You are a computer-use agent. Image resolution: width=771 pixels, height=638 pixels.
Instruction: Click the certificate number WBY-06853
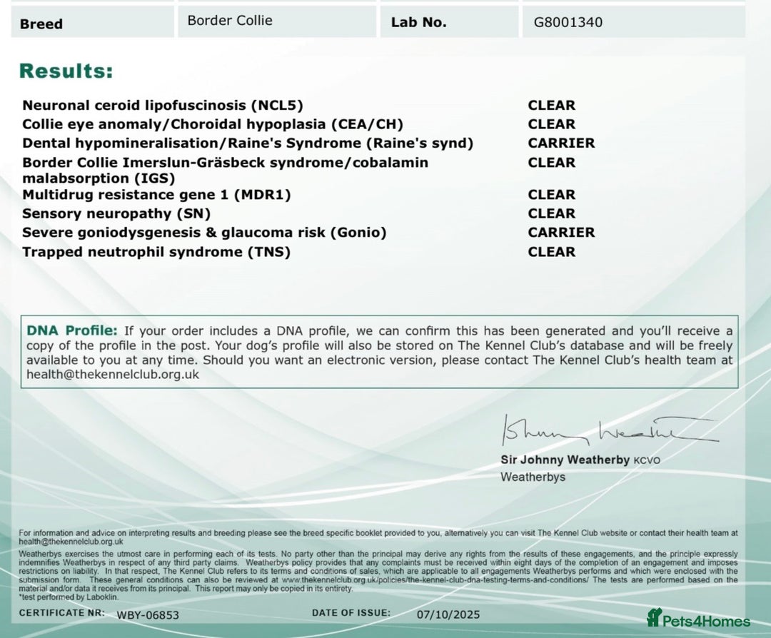coord(148,614)
